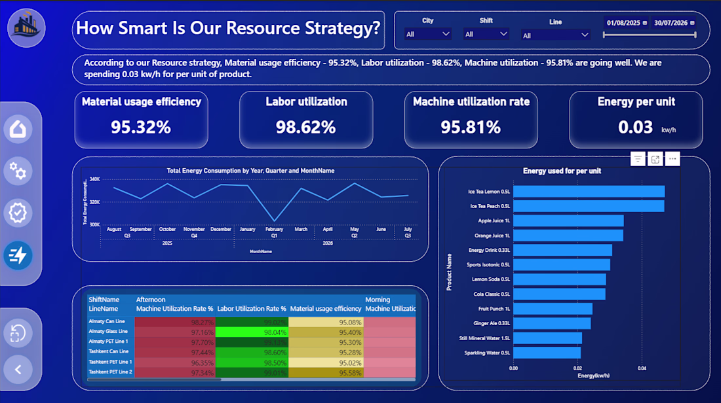
Task: Click the 96.35% machine utilization cell
Action: coord(175,362)
